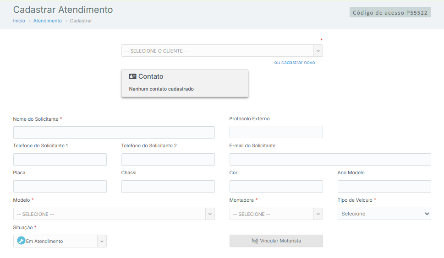Click the contact card icon beside Contato
The image size is (444, 258).
pos(132,76)
